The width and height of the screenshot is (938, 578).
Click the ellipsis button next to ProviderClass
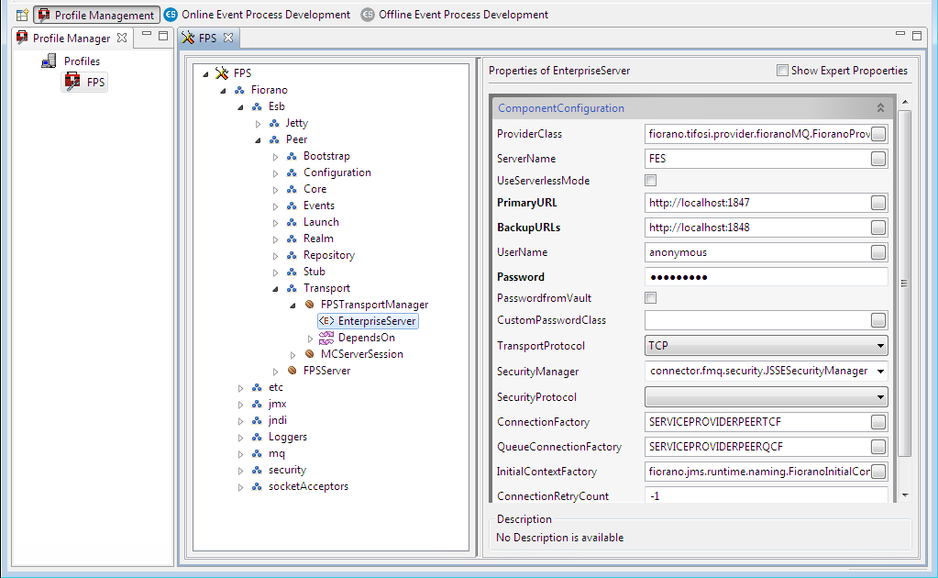click(878, 134)
